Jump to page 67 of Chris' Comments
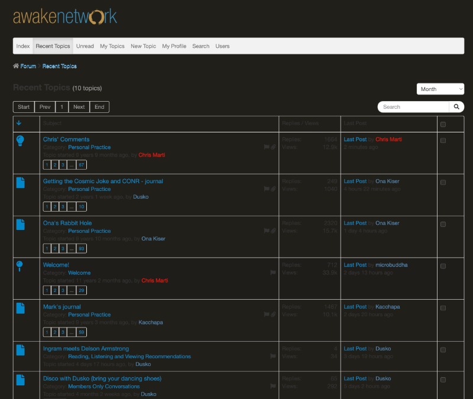This screenshot has height=399, width=473. click(x=82, y=164)
